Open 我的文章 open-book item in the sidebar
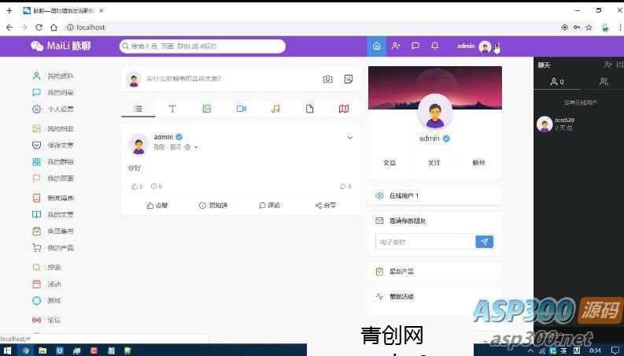 click(x=53, y=215)
